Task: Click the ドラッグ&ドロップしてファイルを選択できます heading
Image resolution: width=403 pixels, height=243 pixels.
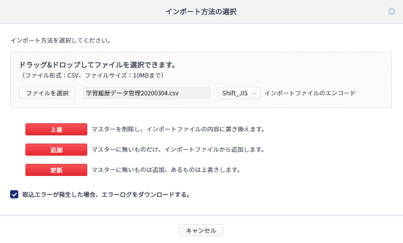Action: [x=97, y=65]
